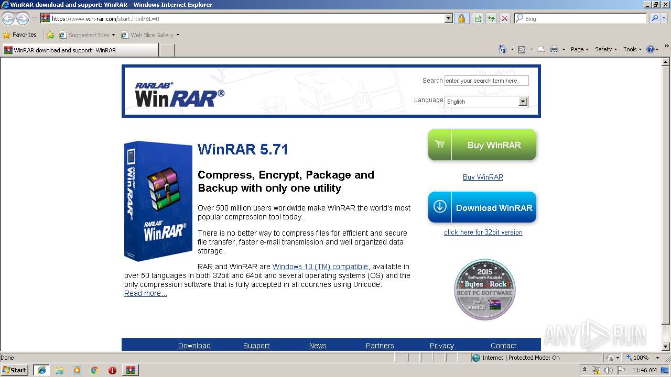Open the Windows Start button
This screenshot has height=377, width=671.
(15, 370)
